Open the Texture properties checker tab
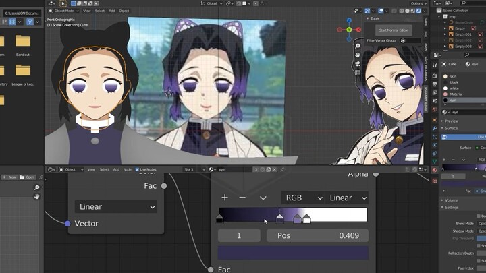Viewport: 486px width, 273px height. tap(435, 181)
